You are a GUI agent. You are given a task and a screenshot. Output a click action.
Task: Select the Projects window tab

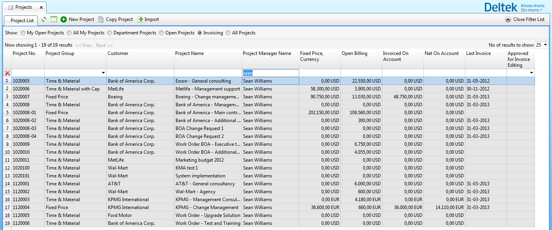23,8
